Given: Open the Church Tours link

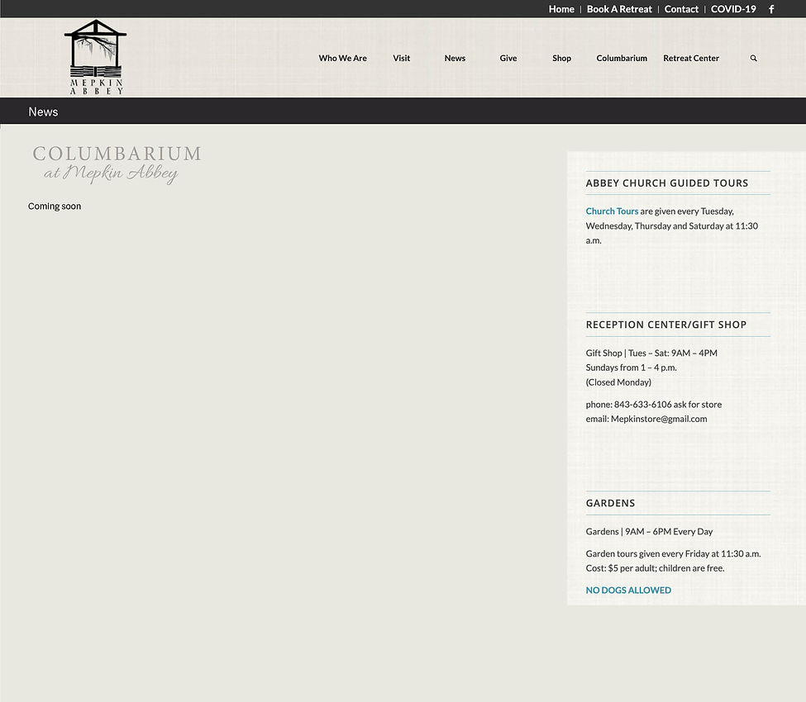Looking at the screenshot, I should coord(612,211).
